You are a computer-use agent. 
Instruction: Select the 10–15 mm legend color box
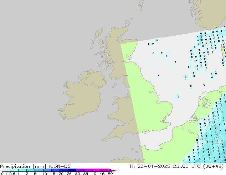tap(47, 170)
